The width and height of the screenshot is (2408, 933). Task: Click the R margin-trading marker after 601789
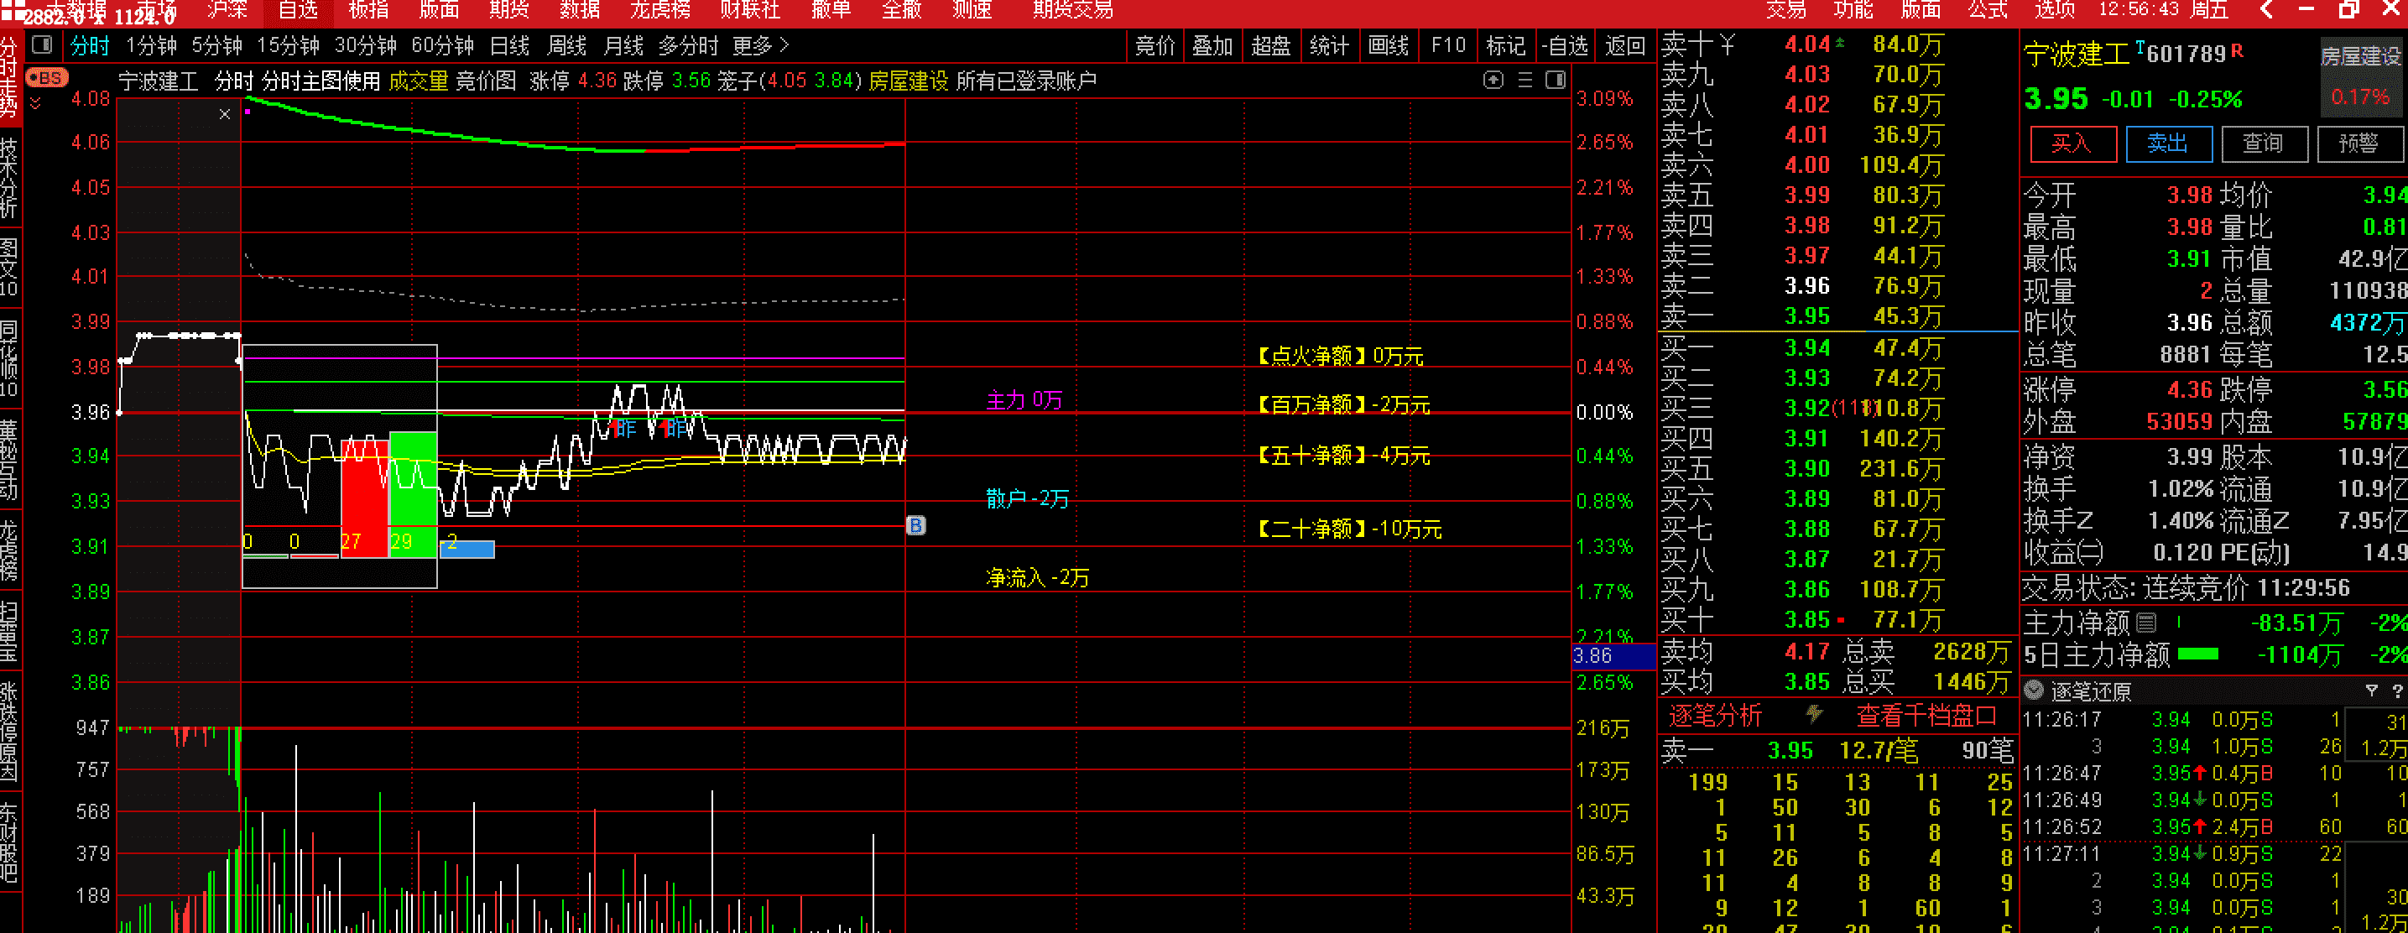(x=2237, y=50)
